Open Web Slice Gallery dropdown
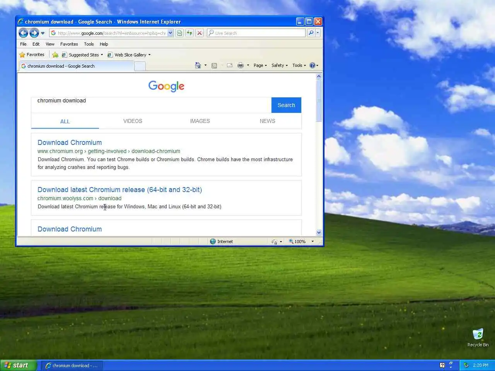495x371 pixels. (129, 55)
